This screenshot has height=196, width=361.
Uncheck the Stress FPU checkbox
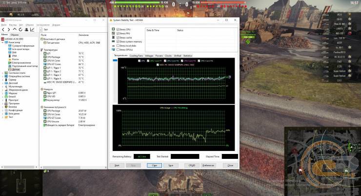pos(118,33)
